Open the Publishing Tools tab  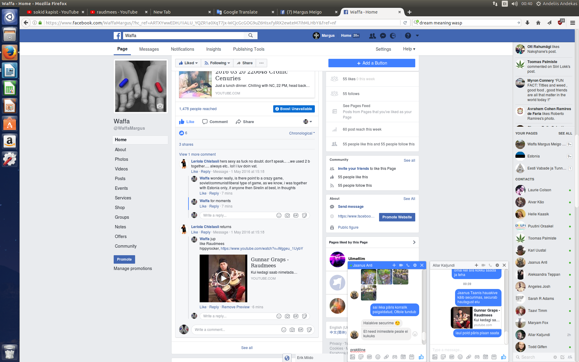[248, 49]
